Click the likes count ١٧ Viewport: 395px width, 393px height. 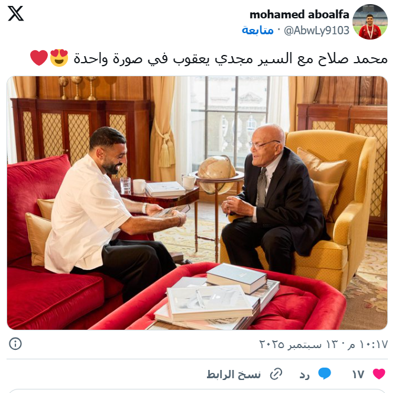pyautogui.click(x=358, y=375)
